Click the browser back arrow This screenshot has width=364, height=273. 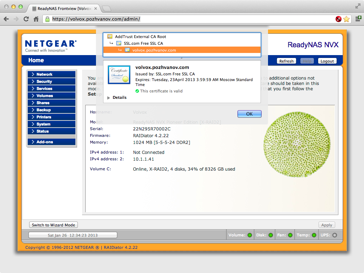click(6, 19)
